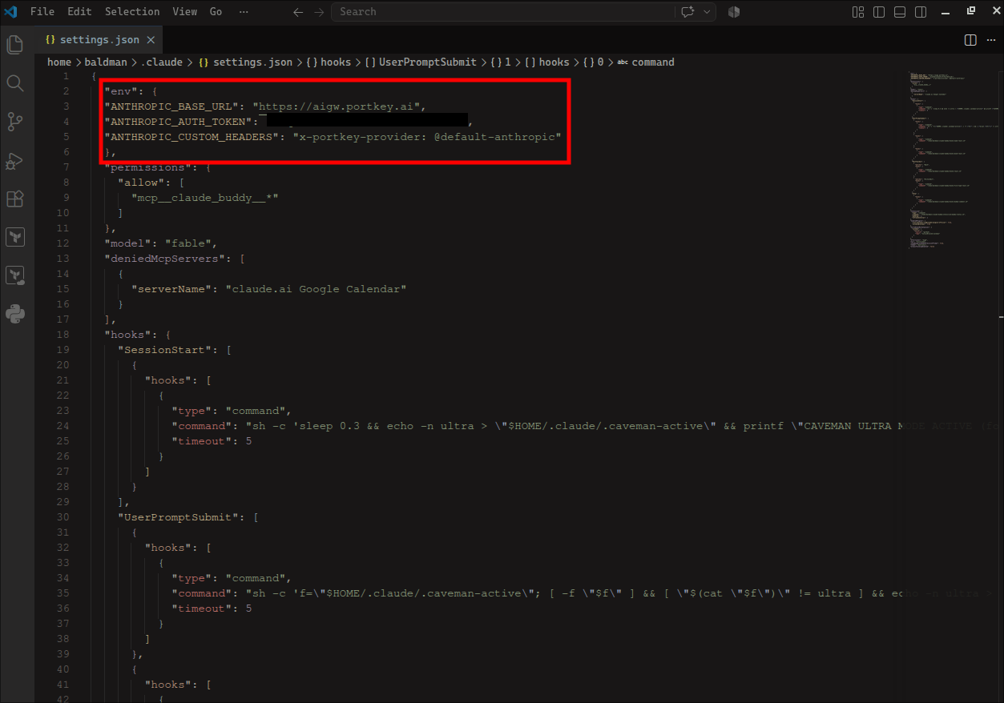Click the "deniedMcpServers" key
This screenshot has height=703, width=1004.
tap(167, 259)
